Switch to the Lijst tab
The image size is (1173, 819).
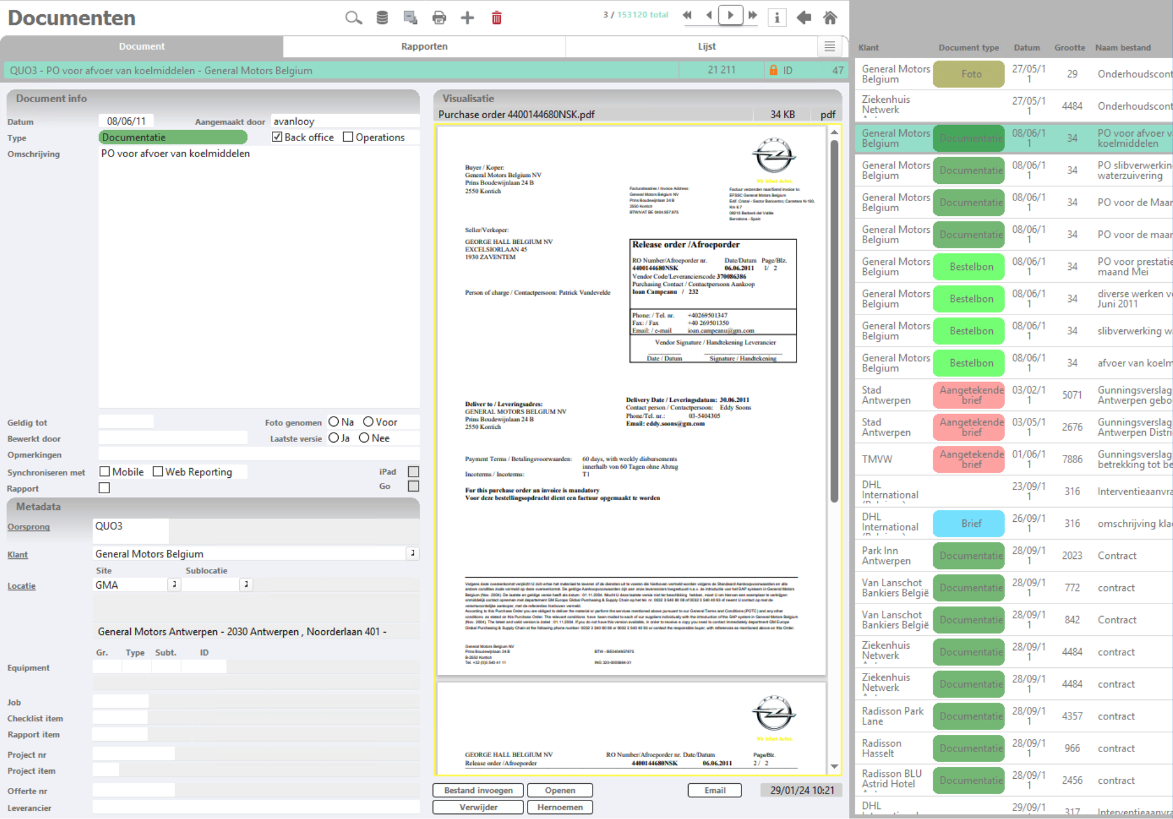[x=707, y=46]
